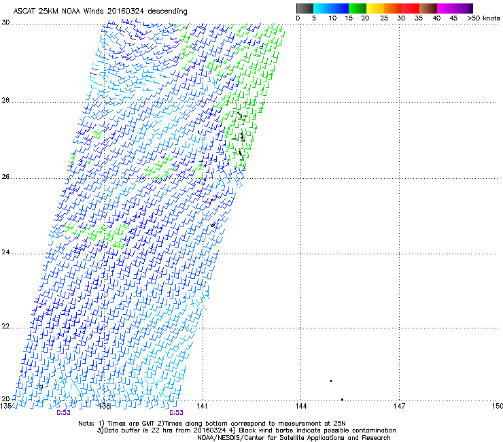This screenshot has width=503, height=442.
Task: Click the latitude axis label '28'
Action: coord(5,101)
